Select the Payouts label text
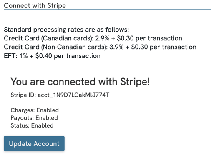Screen dimensions: 211x165 pos(22,118)
